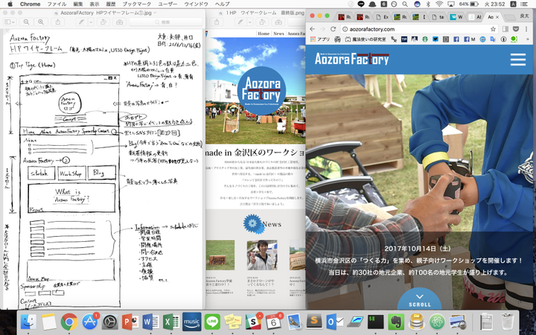536x335 pixels.
Task: Reload the page in Chrome
Action: pyautogui.click(x=333, y=29)
